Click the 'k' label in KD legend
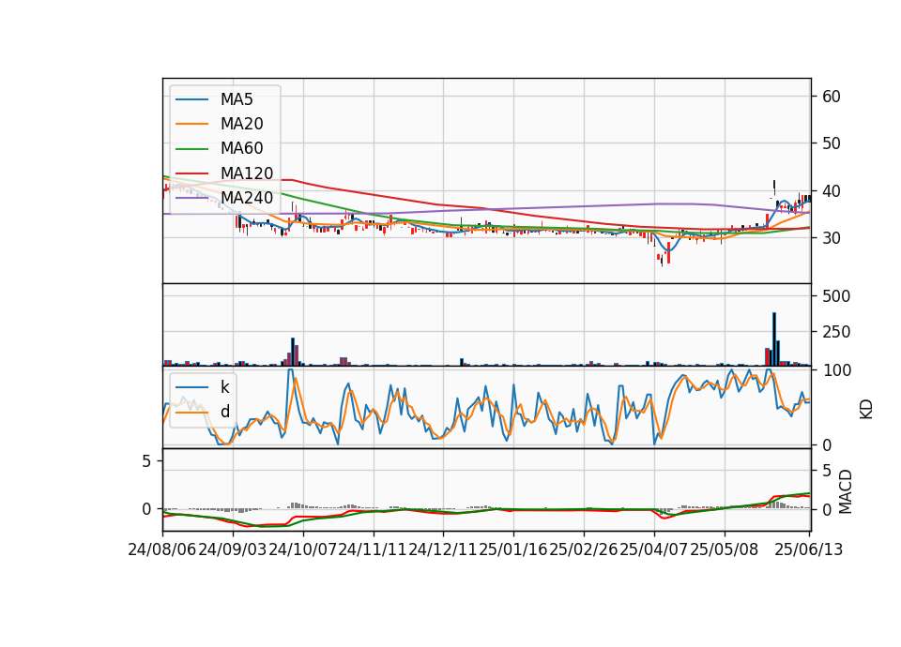 [x=224, y=387]
